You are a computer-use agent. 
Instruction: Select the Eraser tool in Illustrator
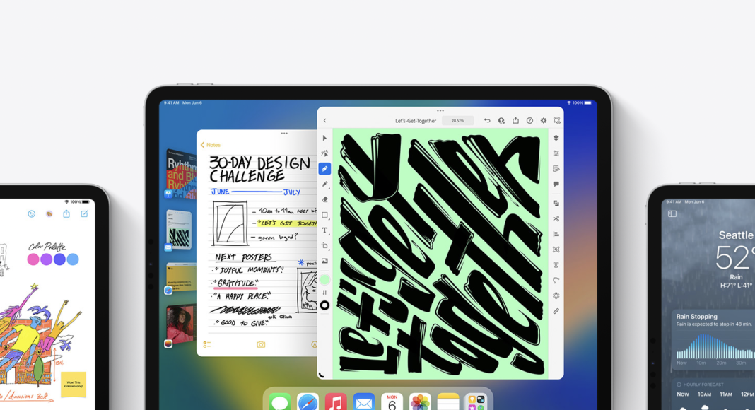pos(325,200)
